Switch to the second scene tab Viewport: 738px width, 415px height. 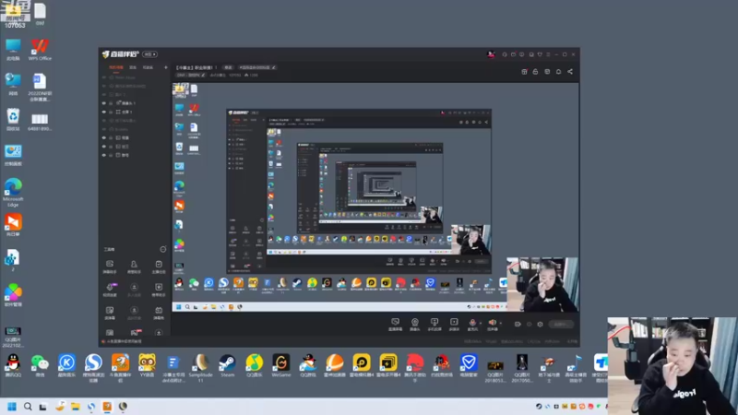tap(133, 67)
